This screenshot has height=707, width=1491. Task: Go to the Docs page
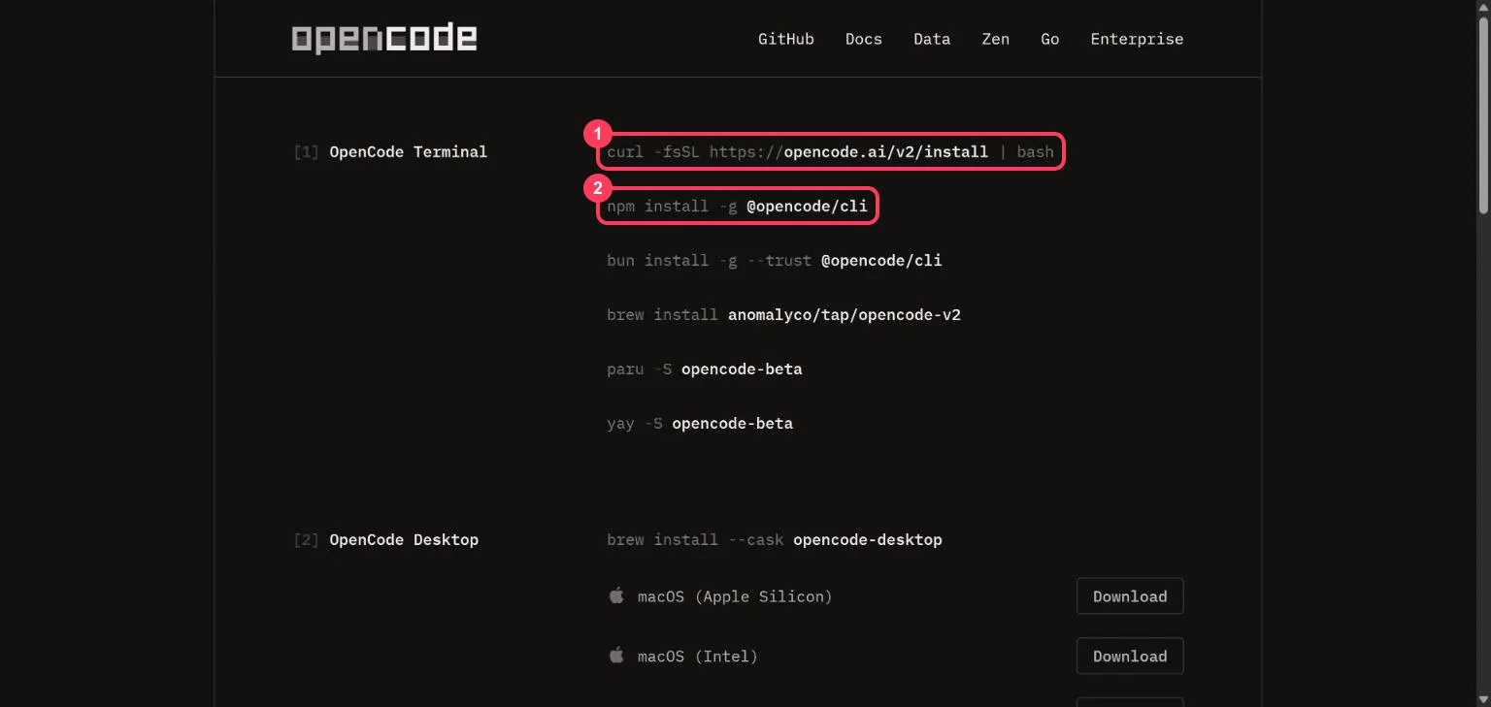863,39
